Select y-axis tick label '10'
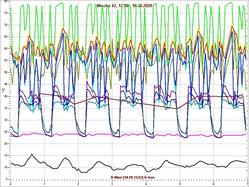Viewport: 249px width, 187px height. pos(6,168)
